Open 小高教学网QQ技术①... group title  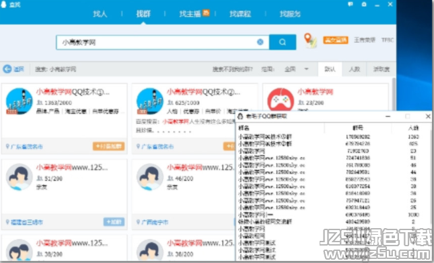(73, 92)
